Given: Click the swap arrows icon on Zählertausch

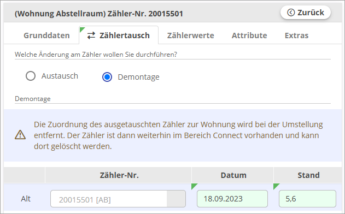Looking at the screenshot, I should 91,35.
